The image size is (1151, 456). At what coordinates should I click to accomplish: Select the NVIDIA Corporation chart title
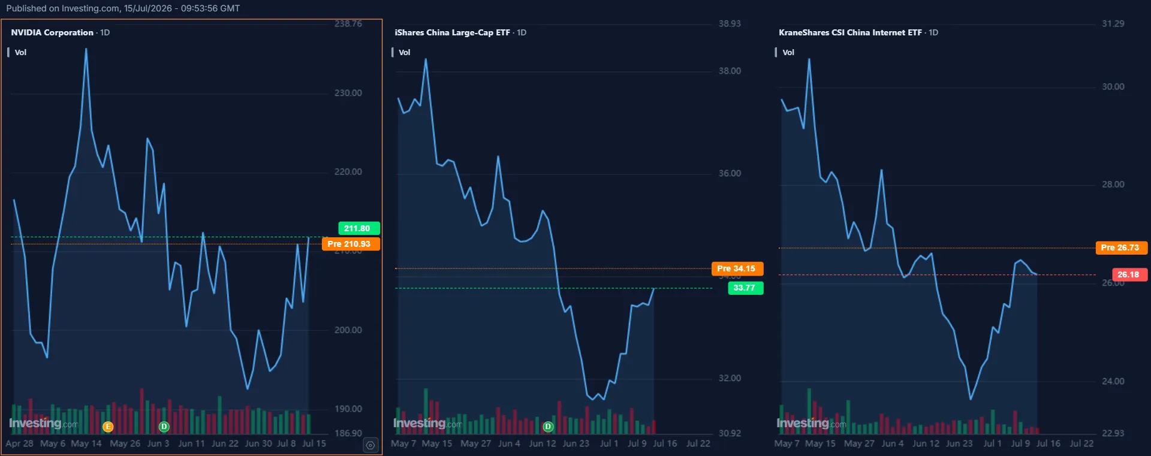tap(52, 32)
